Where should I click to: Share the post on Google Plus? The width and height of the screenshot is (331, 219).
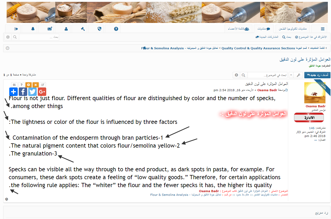pyautogui.click(x=42, y=92)
